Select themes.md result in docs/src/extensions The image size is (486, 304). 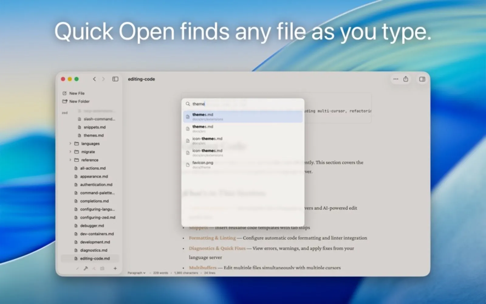pyautogui.click(x=243, y=117)
